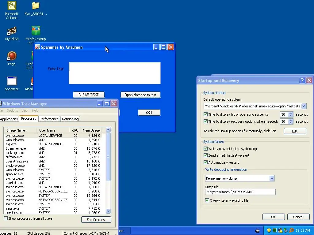Image resolution: width=314 pixels, height=235 pixels.
Task: Click Spammer by Ansuman title bar icon
Action: (x=37, y=47)
